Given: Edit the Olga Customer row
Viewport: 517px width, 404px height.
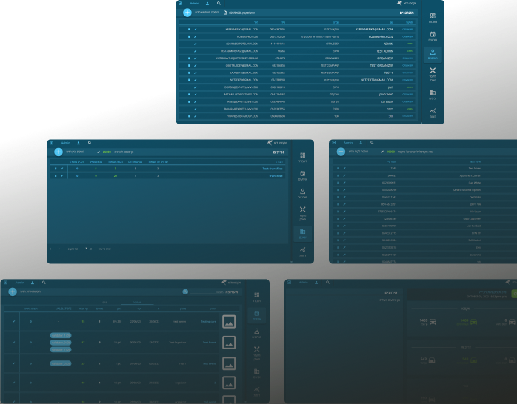Looking at the screenshot, I should [x=344, y=218].
